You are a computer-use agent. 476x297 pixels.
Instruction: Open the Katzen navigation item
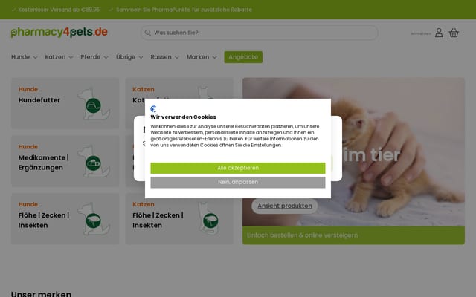click(x=55, y=57)
